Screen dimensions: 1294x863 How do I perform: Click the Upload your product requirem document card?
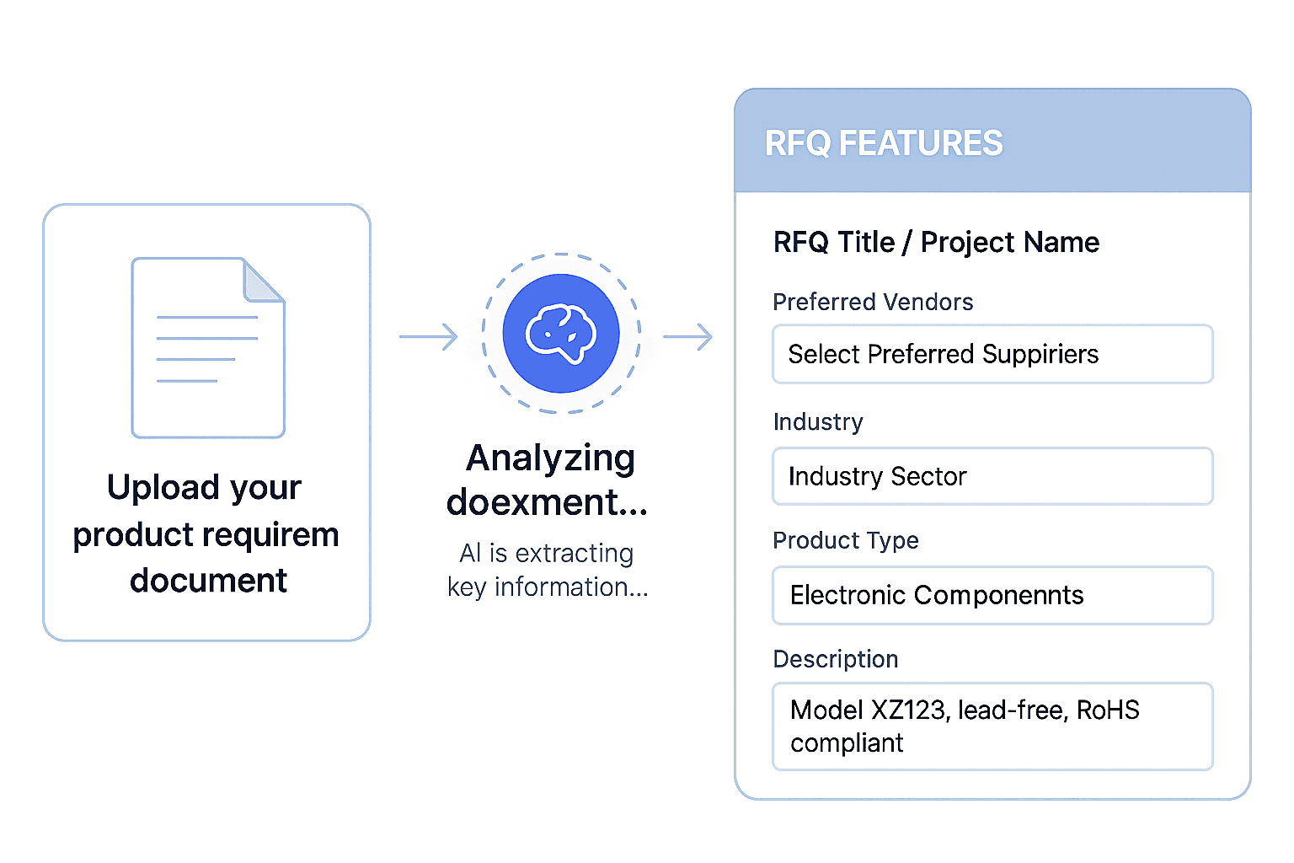[206, 421]
